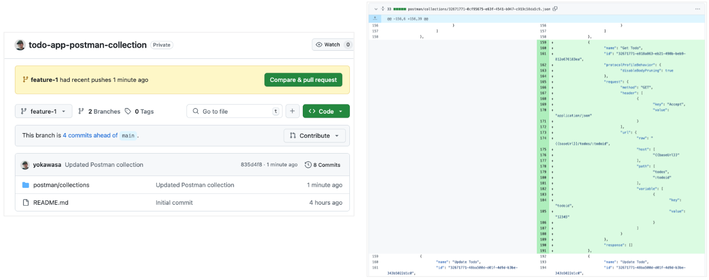Click hunk header text @@ -156,6 +156,39 @@

408,19
